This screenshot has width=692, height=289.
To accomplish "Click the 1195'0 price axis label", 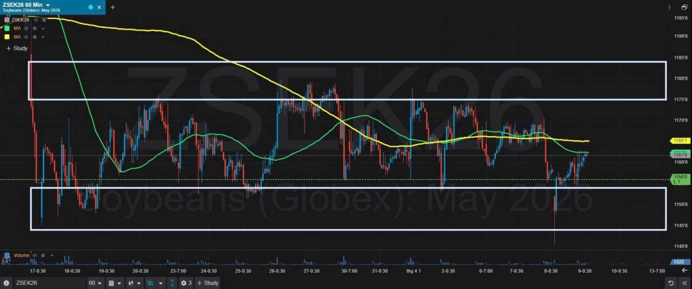I will (x=681, y=18).
